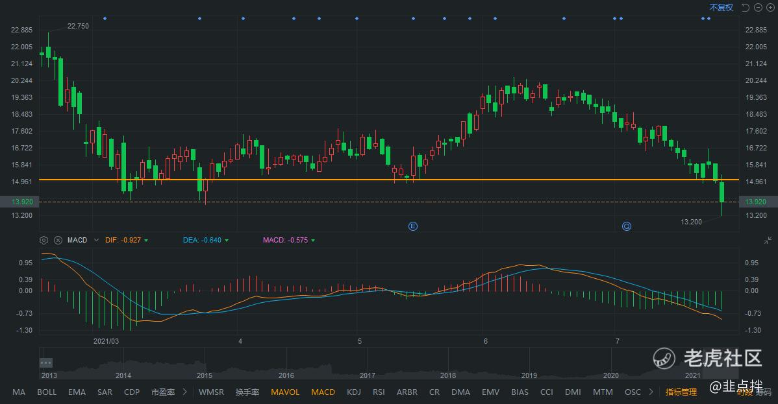Viewport: 778px width, 404px height.
Task: Select the BOLL indicator tab
Action: (47, 392)
